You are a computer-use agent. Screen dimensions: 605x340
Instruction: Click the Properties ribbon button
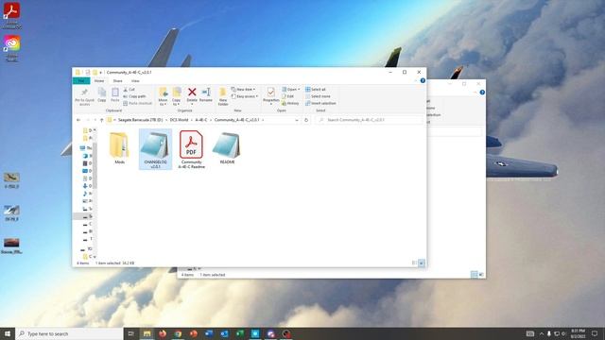pyautogui.click(x=271, y=95)
